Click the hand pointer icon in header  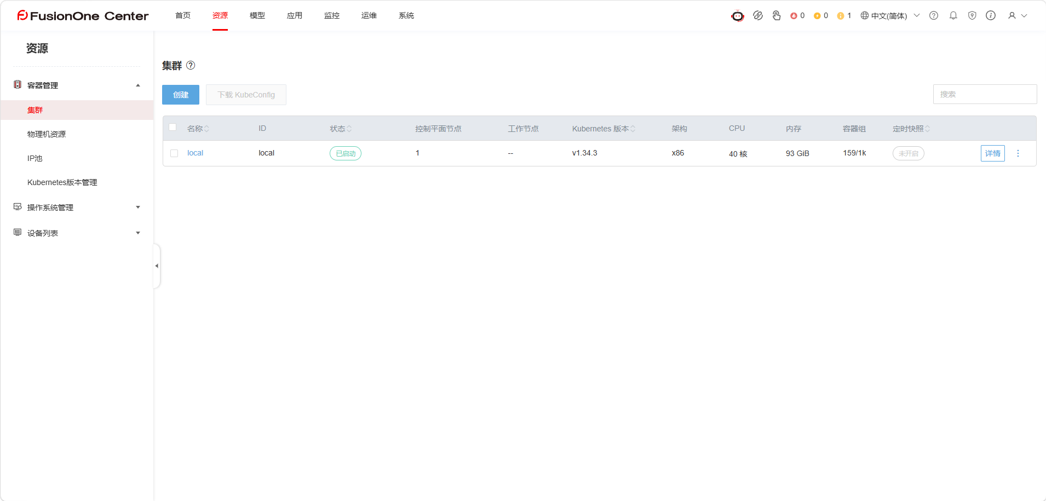click(777, 15)
